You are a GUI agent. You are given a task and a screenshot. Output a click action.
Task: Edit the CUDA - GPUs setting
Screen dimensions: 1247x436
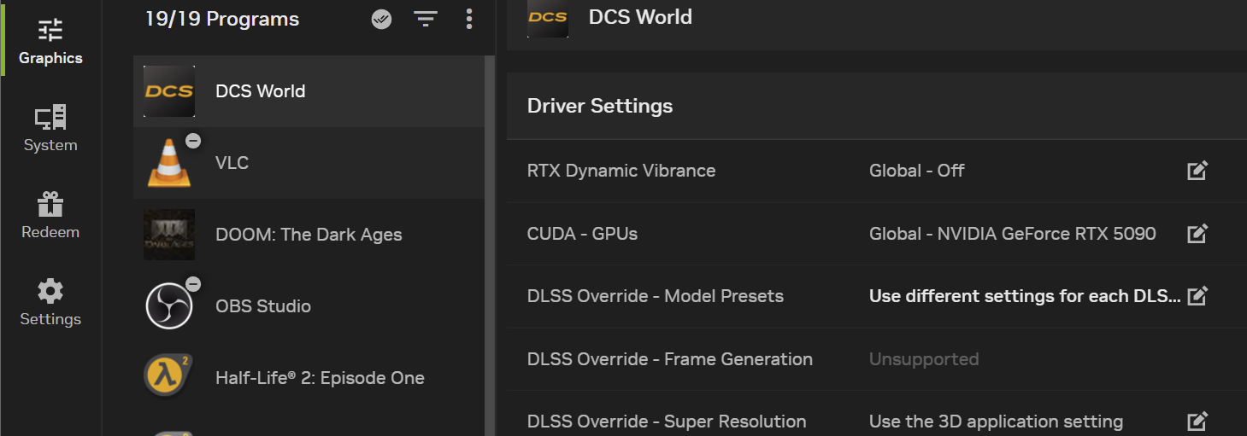coord(1197,233)
